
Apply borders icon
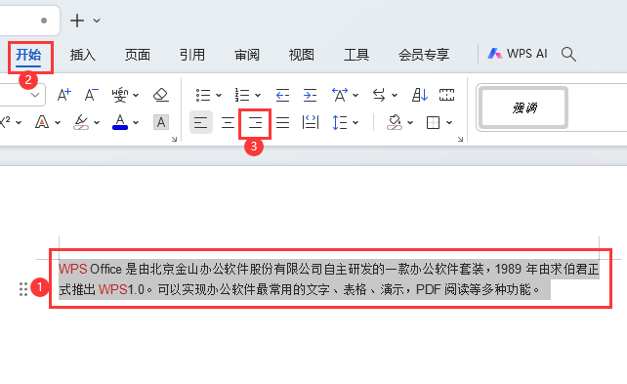coord(433,122)
